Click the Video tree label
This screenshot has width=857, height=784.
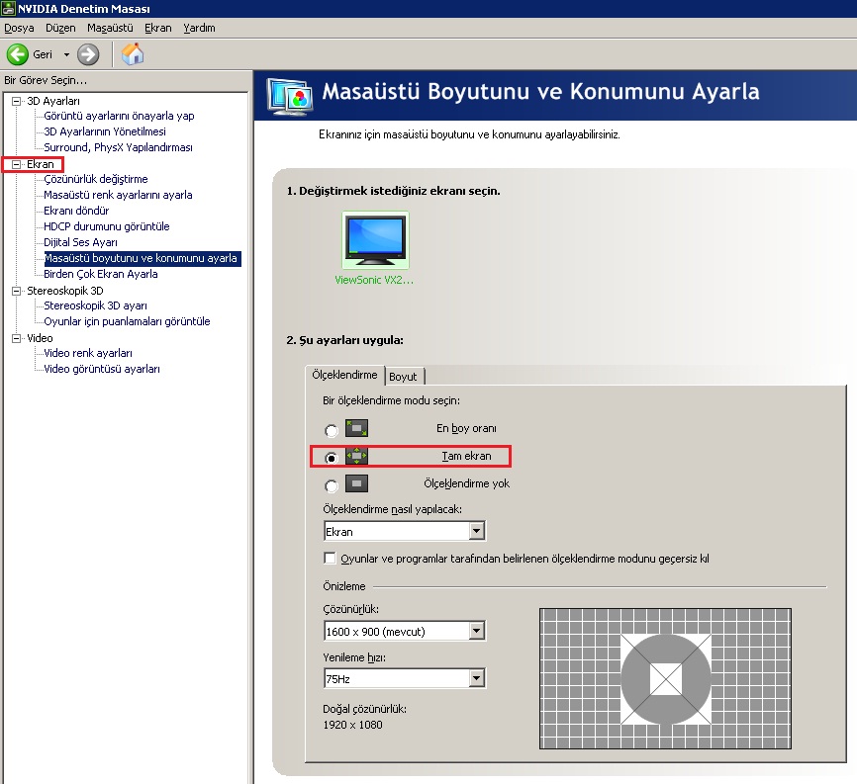click(x=40, y=338)
